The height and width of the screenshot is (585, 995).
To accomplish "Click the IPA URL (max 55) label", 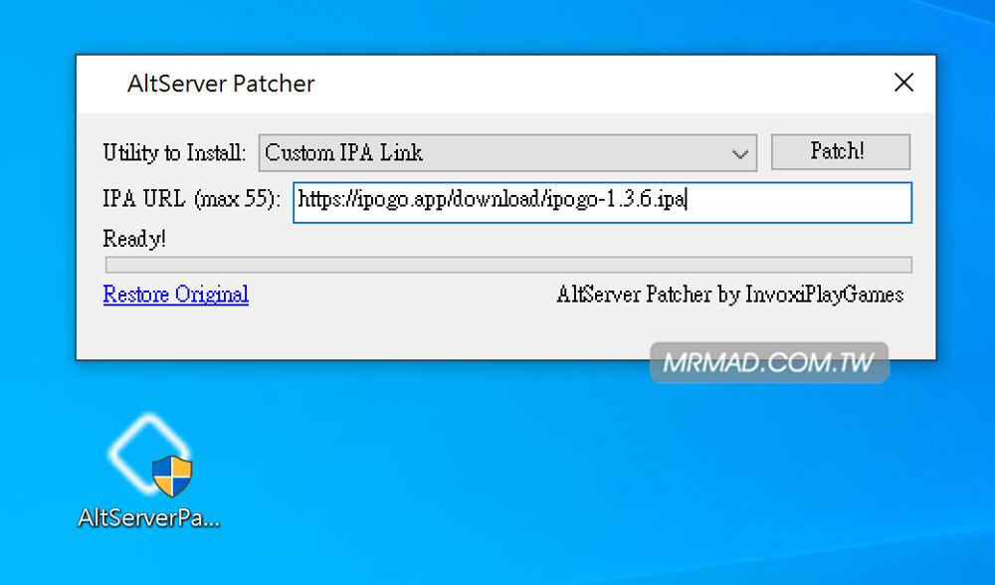I will click(x=191, y=200).
